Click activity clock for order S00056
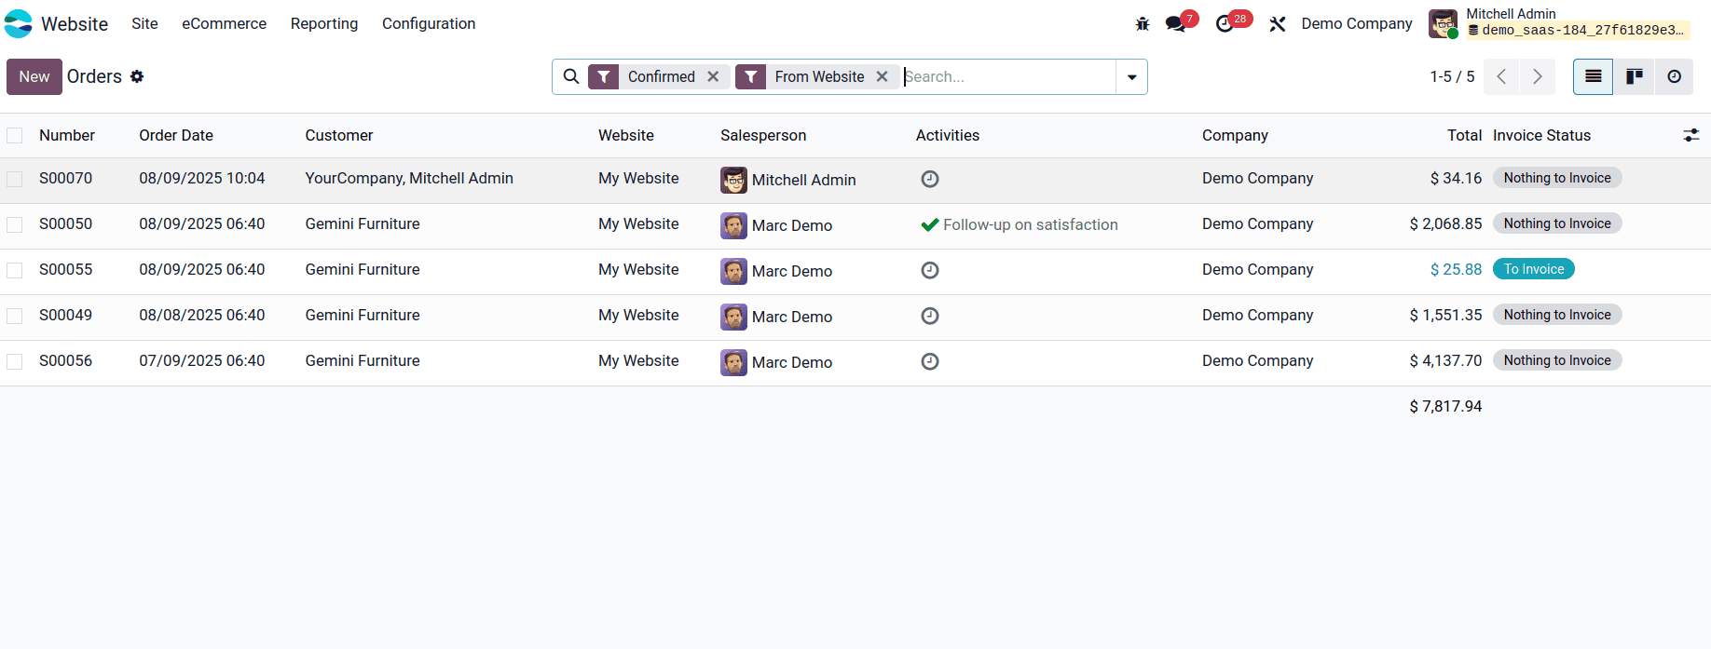The height and width of the screenshot is (649, 1711). pyautogui.click(x=930, y=361)
